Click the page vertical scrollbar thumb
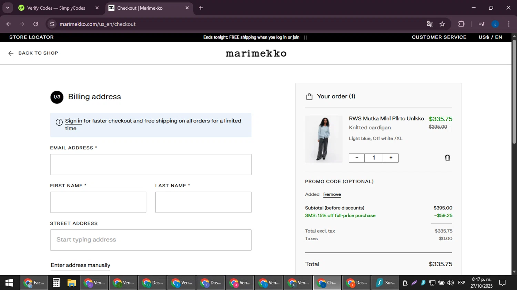Viewport: 517px width, 290px height. tap(514, 92)
